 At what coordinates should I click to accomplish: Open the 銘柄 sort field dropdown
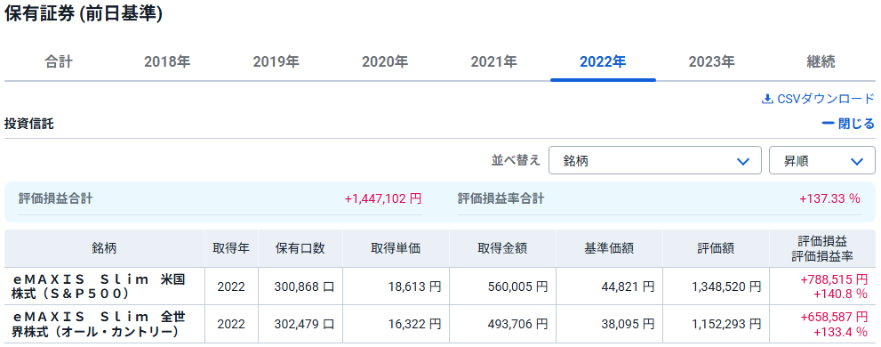(654, 160)
